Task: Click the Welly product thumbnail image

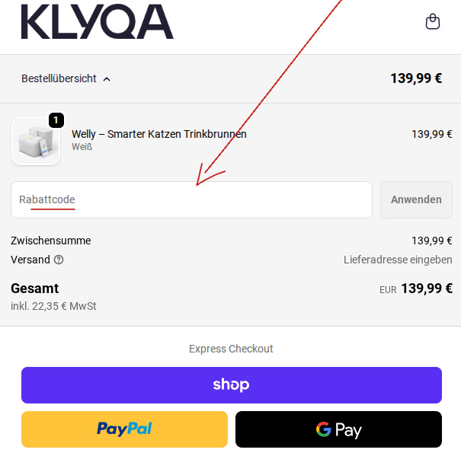Action: coord(36,142)
